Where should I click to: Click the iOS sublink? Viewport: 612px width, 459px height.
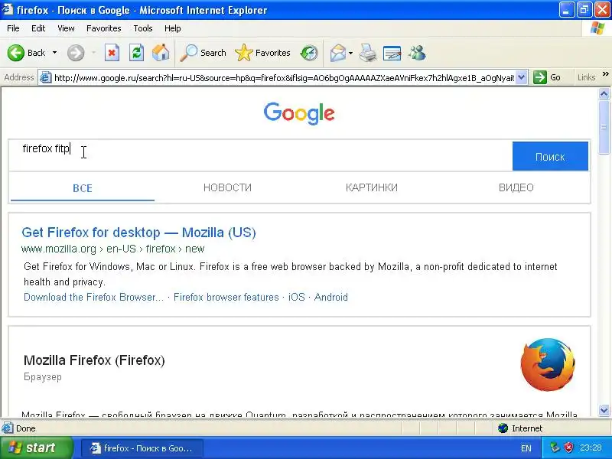point(297,297)
